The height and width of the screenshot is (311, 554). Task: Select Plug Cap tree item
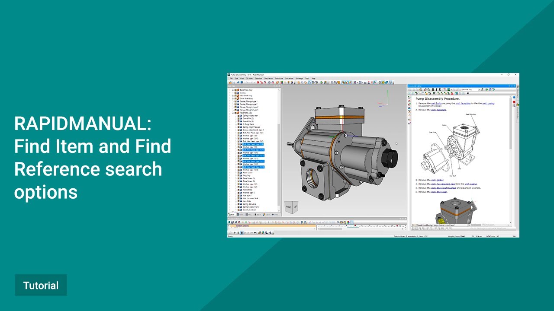247,176
